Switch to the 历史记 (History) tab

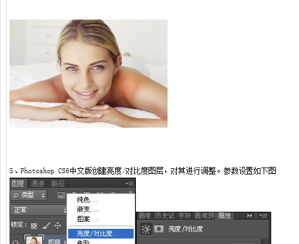tap(164, 216)
